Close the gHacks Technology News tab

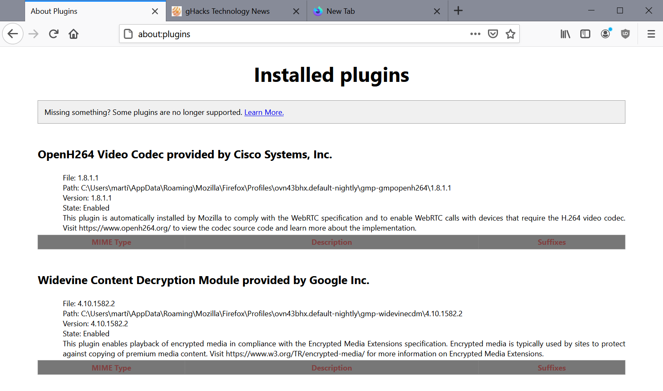pos(296,11)
